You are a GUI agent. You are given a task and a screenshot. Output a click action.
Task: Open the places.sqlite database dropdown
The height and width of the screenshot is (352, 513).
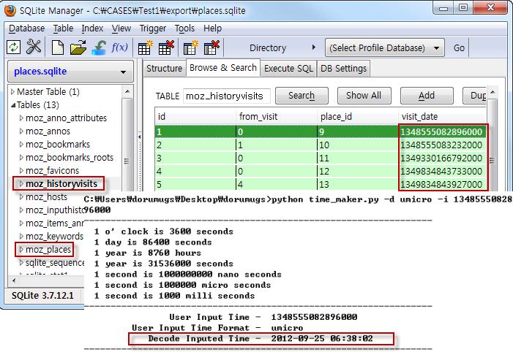click(71, 72)
